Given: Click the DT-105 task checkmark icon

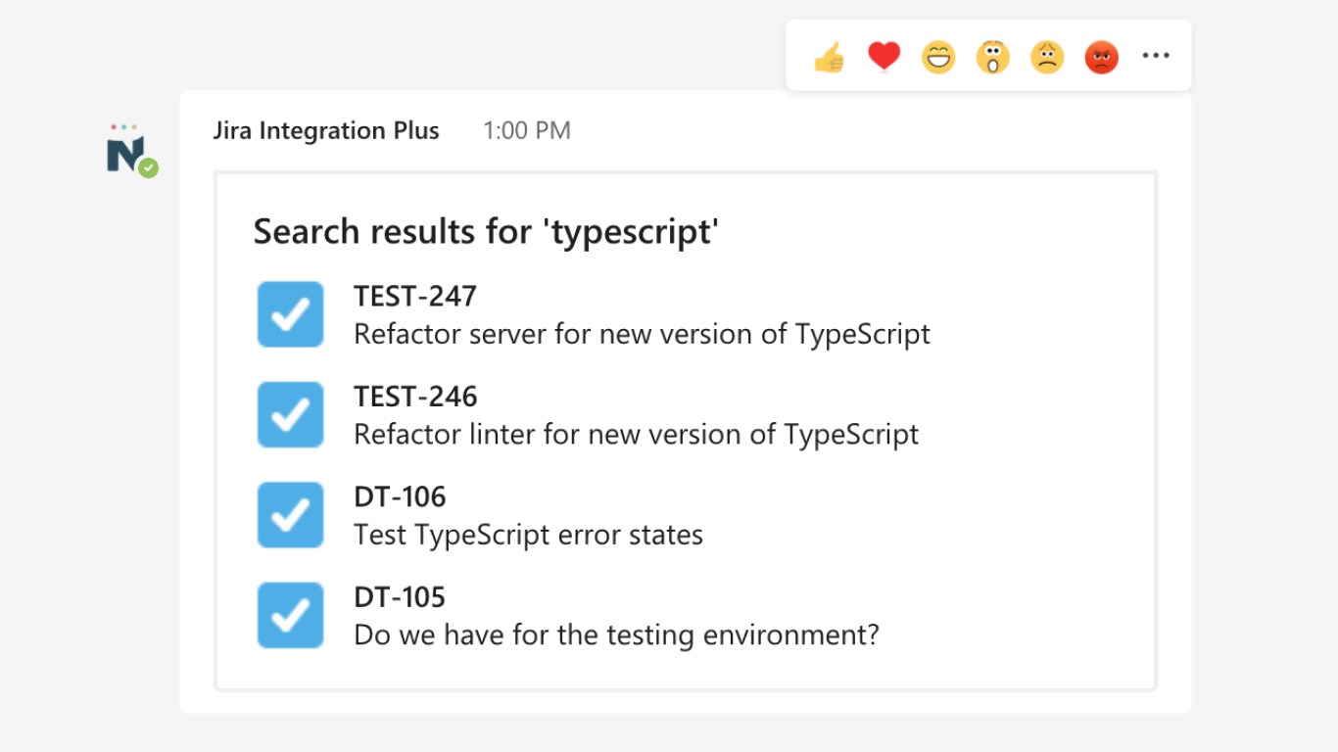Looking at the screenshot, I should pyautogui.click(x=290, y=615).
